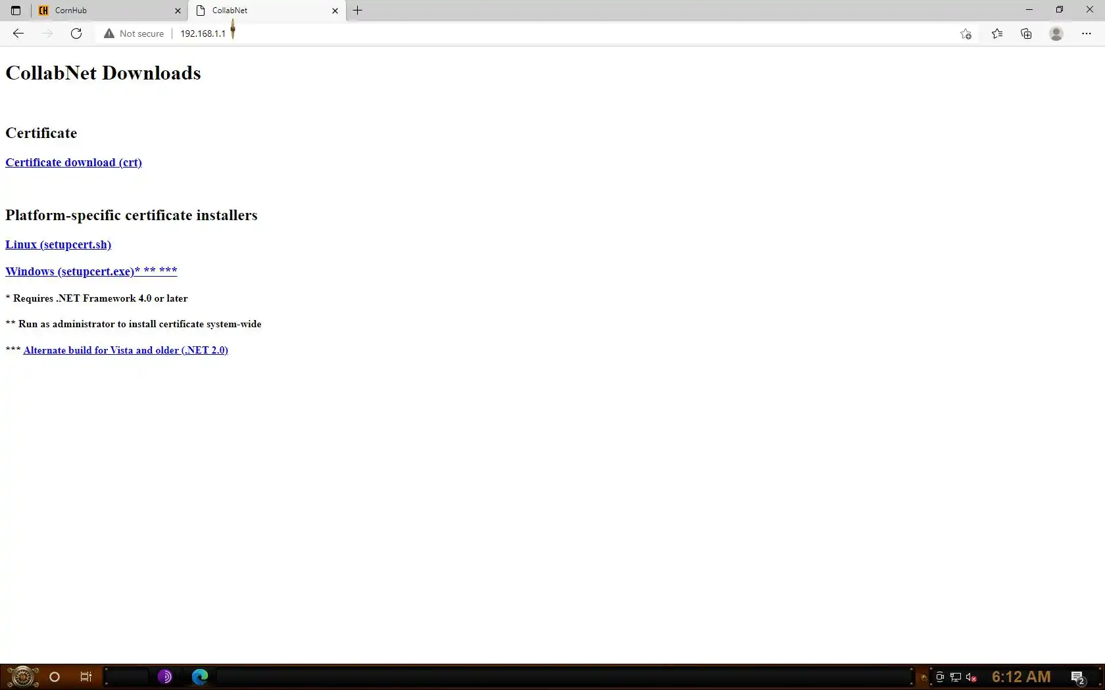Viewport: 1105px width, 690px height.
Task: Open the Collections panel
Action: click(x=1026, y=34)
